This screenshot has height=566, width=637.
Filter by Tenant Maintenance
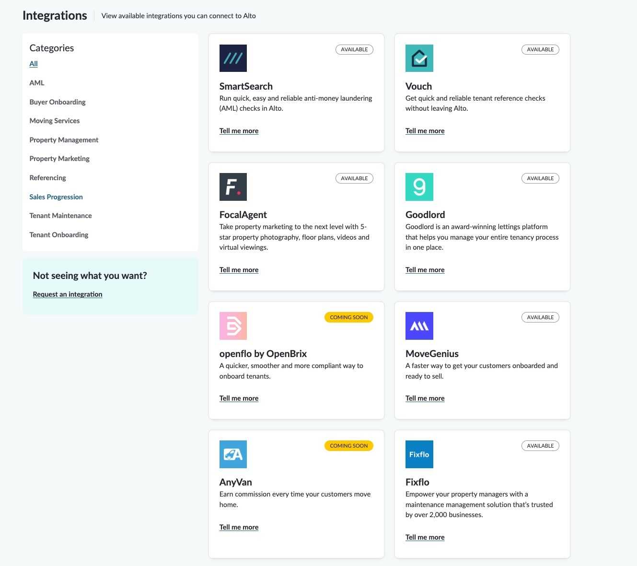tap(60, 216)
